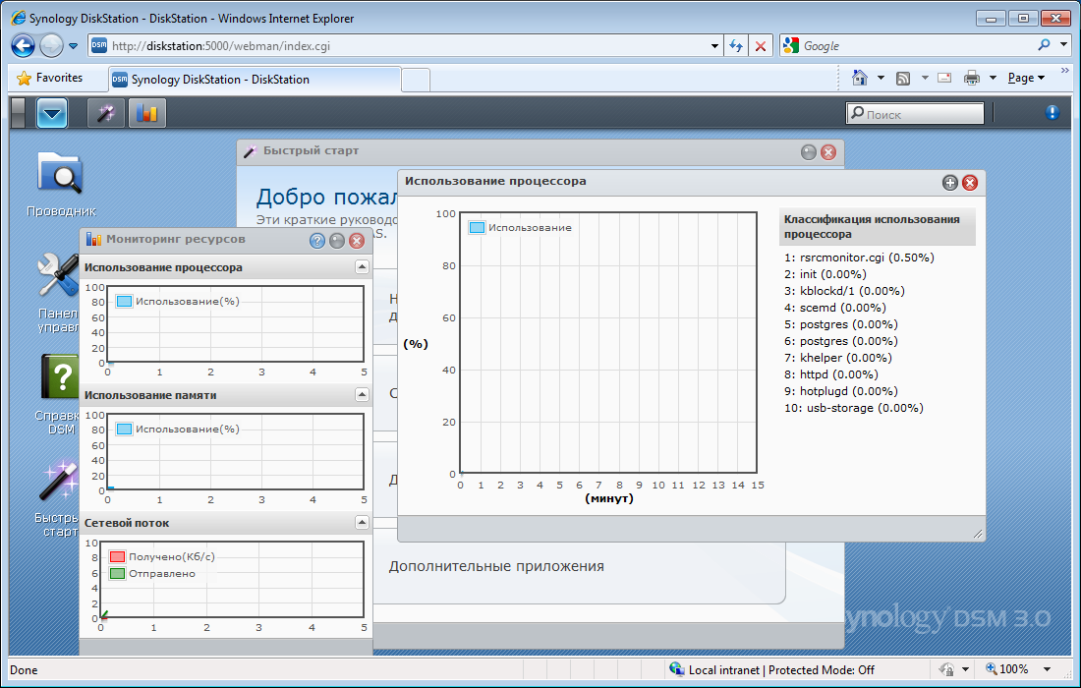Open the DSM main menu dropdown button
The height and width of the screenshot is (688, 1081).
(x=52, y=113)
